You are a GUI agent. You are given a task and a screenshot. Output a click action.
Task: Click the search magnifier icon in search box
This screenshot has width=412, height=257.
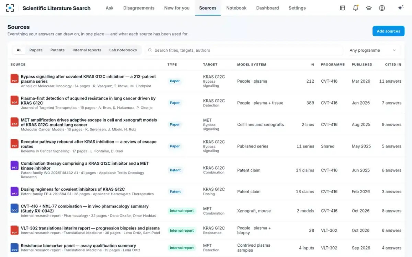[150, 50]
